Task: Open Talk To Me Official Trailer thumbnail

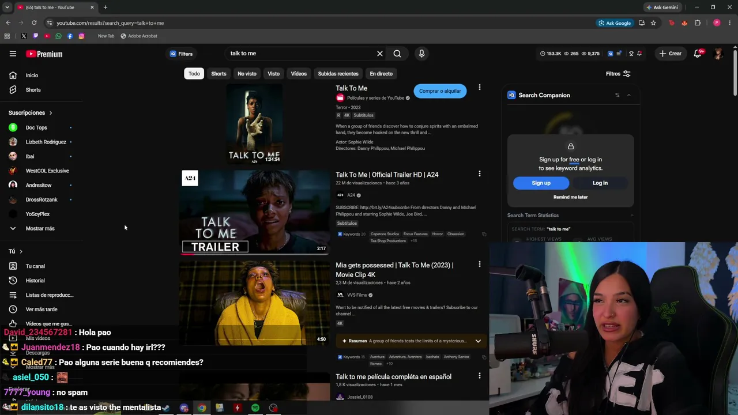Action: pos(255,212)
